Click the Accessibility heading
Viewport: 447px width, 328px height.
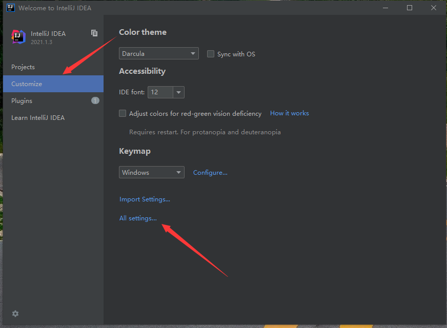pyautogui.click(x=143, y=71)
